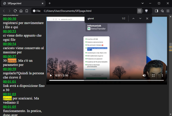Jump to timestamp 00:00:59
This screenshot has height=116, width=172.
pos(10,69)
